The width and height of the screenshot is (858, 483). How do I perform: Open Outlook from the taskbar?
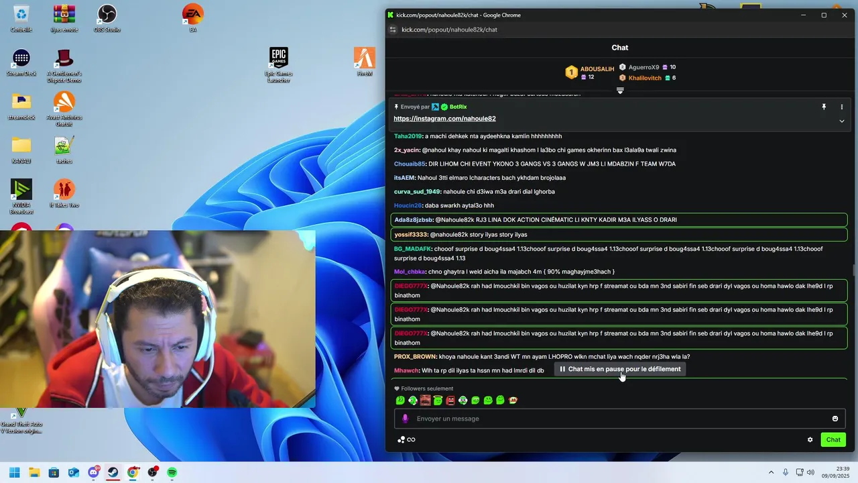click(74, 472)
